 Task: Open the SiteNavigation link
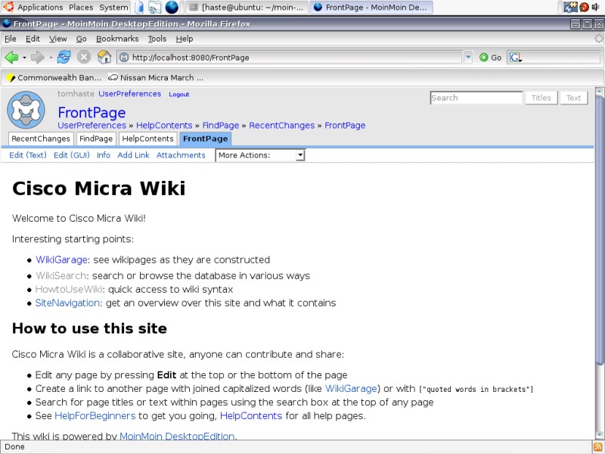click(x=68, y=303)
